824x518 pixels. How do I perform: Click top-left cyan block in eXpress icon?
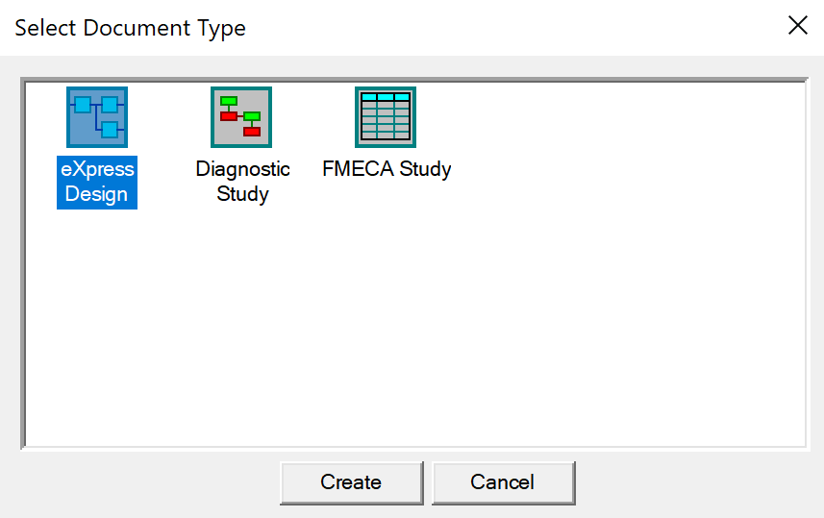[83, 105]
